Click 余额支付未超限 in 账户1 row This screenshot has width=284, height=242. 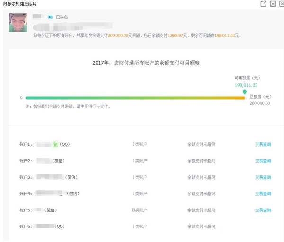pyautogui.click(x=201, y=144)
